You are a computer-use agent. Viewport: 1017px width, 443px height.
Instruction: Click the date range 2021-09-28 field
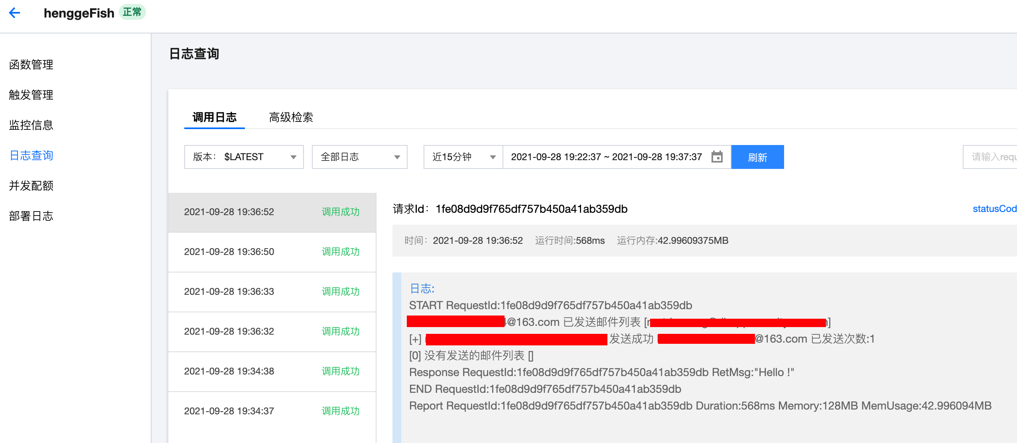click(x=606, y=157)
